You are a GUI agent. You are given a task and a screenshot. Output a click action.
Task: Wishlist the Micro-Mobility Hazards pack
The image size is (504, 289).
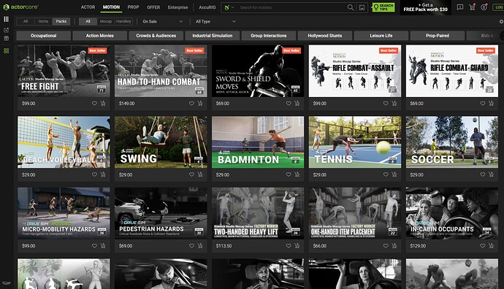pyautogui.click(x=94, y=246)
